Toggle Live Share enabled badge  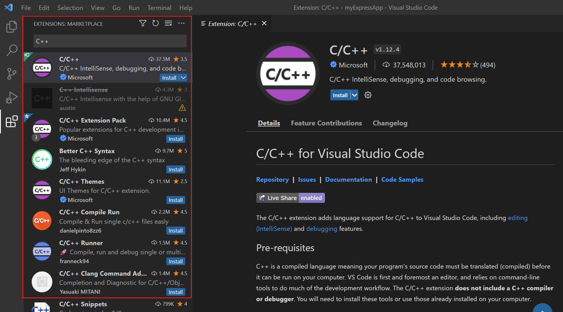pyautogui.click(x=290, y=197)
